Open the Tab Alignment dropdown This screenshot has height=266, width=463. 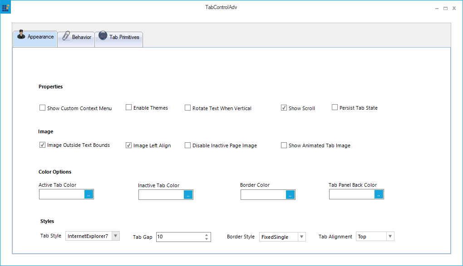(390, 236)
